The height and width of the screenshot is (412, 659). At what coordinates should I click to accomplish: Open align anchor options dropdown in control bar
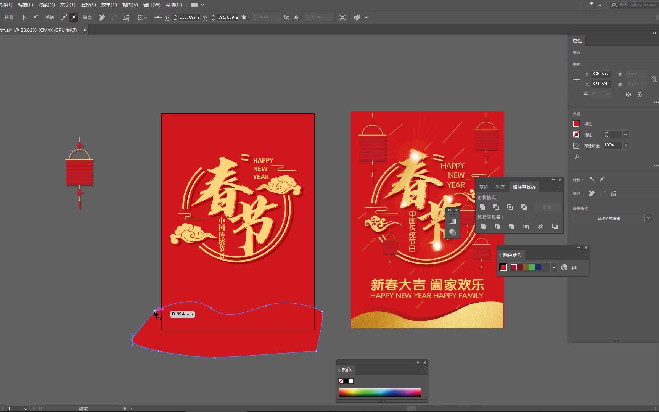click(x=142, y=18)
